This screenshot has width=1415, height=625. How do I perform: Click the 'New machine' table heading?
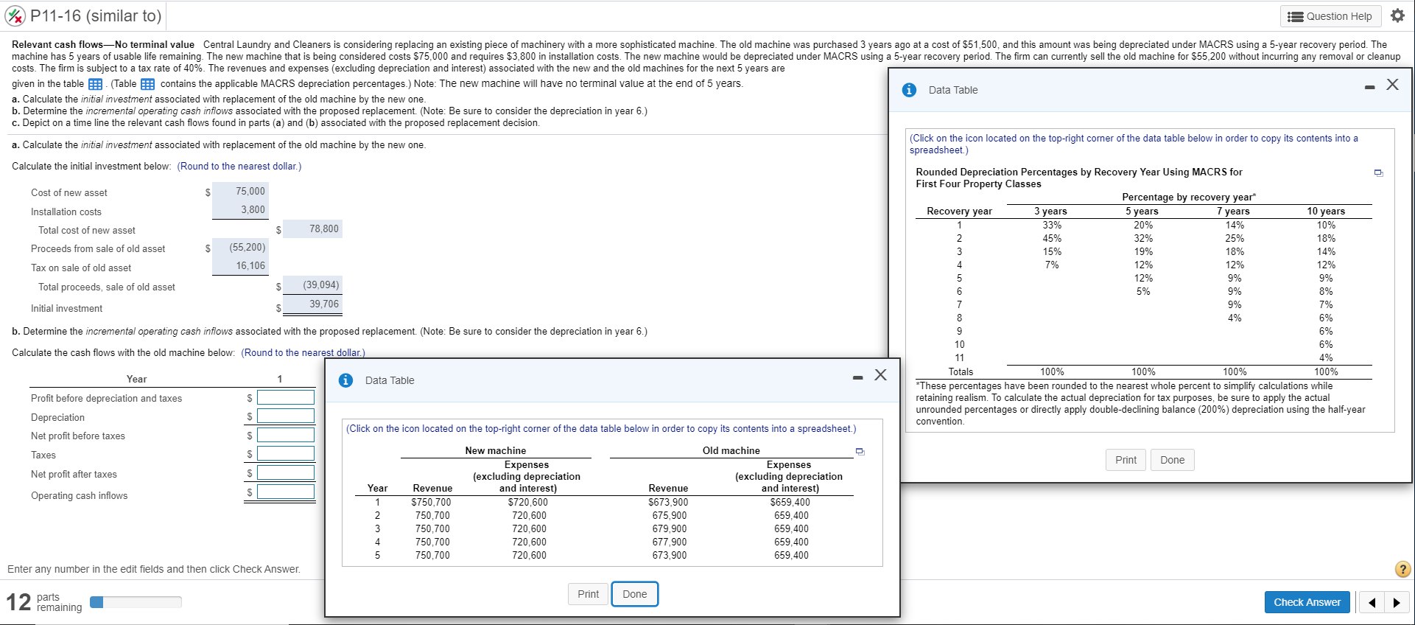(496, 450)
